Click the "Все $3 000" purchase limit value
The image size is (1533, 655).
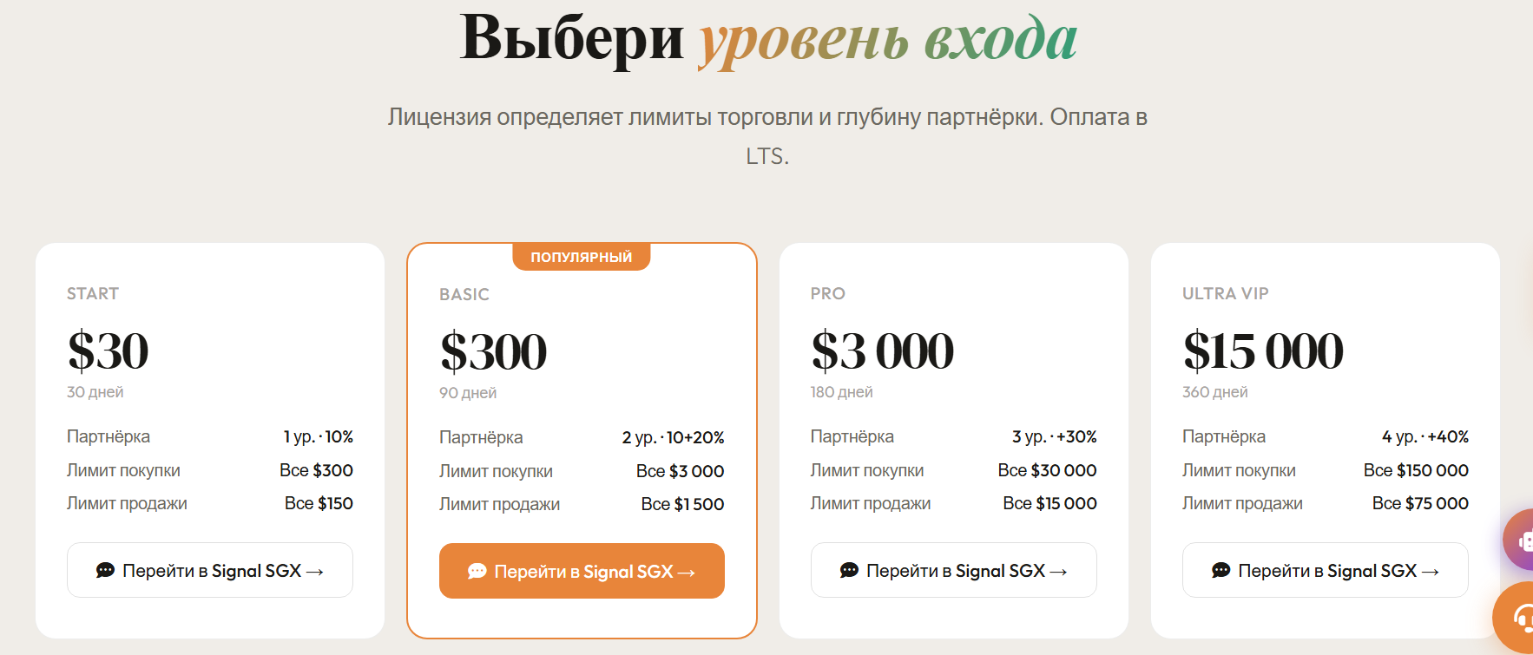(680, 471)
